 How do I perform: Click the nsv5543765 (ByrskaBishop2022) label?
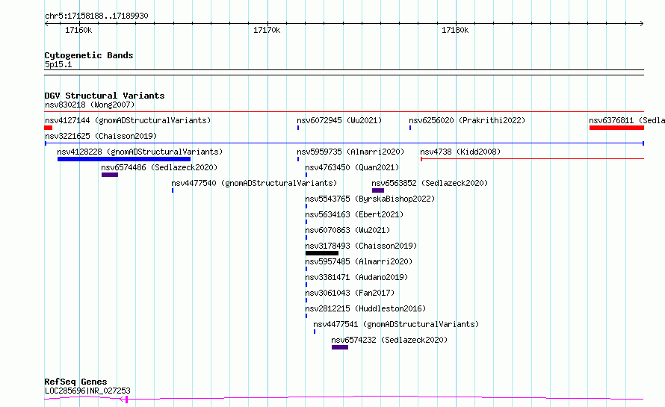370,199
